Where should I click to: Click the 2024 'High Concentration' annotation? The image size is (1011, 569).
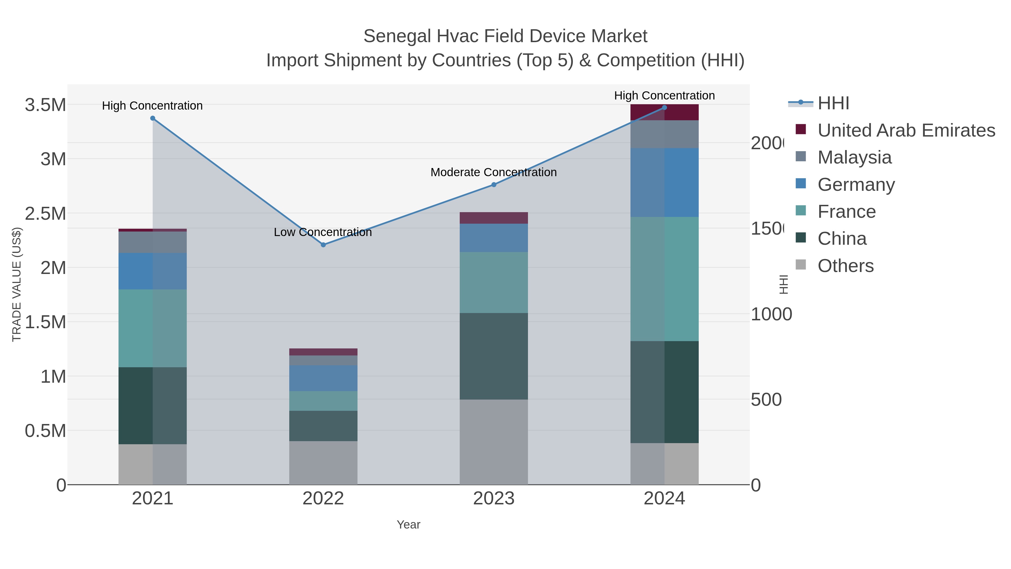tap(664, 96)
